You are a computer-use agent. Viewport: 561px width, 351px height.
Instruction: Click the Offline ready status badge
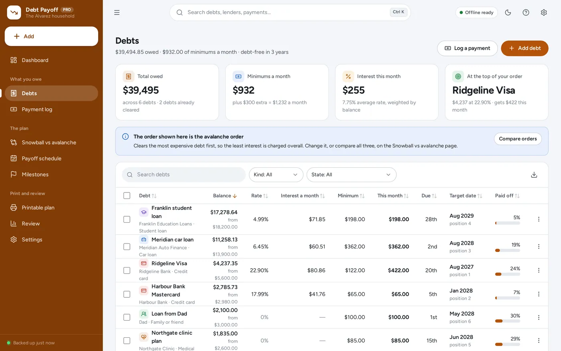pos(476,12)
